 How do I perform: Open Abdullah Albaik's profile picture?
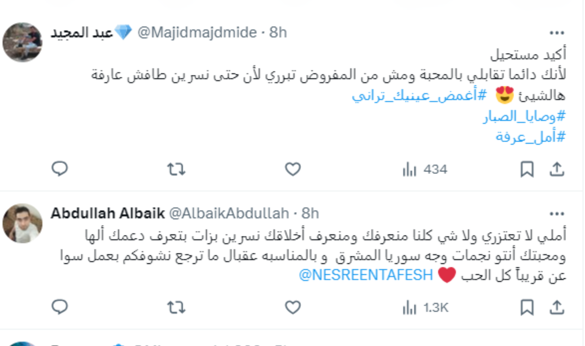(22, 223)
